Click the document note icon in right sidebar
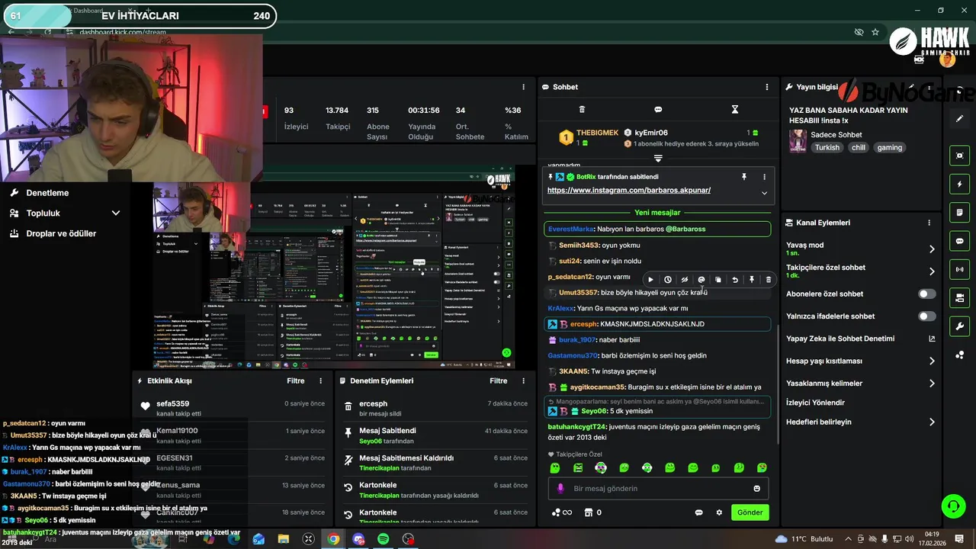The width and height of the screenshot is (976, 549). [960, 213]
